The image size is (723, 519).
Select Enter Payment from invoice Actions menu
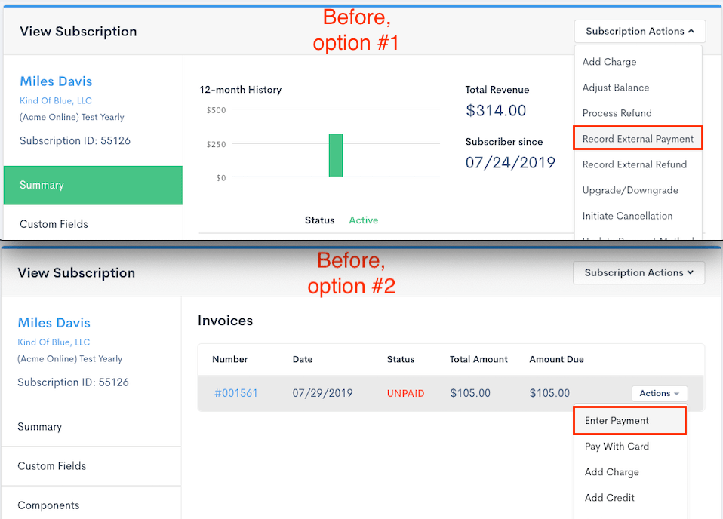[x=617, y=421]
